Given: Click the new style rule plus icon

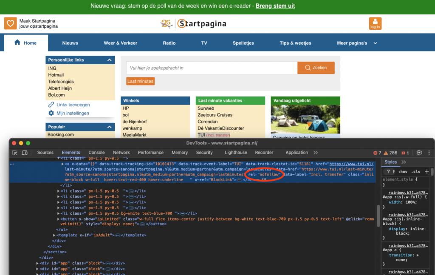Looking at the screenshot, I should click(427, 171).
